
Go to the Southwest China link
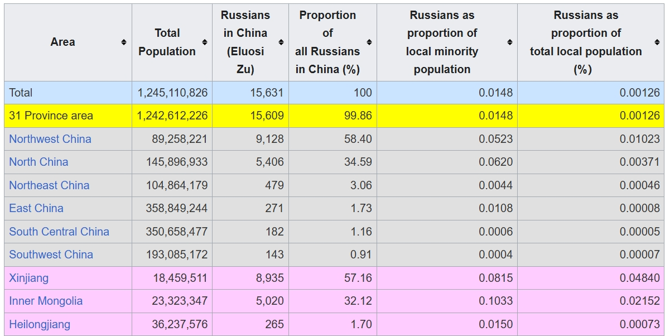51,255
